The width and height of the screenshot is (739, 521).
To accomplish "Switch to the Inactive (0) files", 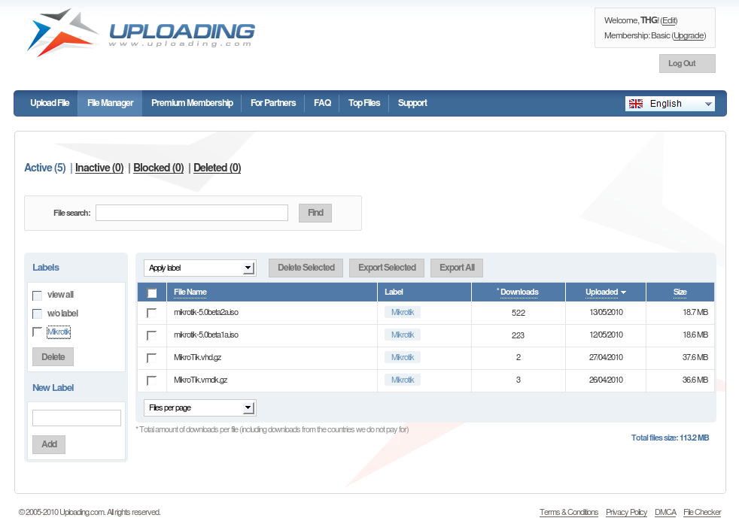I will 99,168.
